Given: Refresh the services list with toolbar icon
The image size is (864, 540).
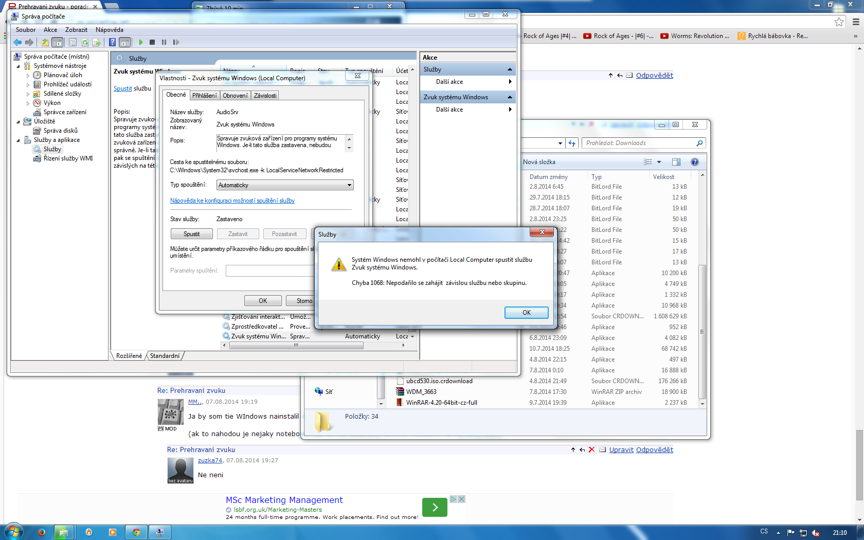Looking at the screenshot, I should pos(85,42).
